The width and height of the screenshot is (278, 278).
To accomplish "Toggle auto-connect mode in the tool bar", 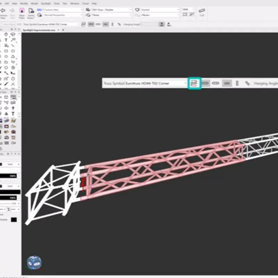I will point(83,24).
